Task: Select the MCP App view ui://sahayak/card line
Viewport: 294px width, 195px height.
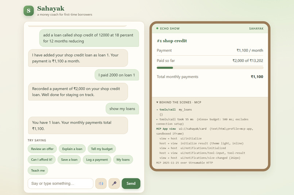Action: pos(205,131)
